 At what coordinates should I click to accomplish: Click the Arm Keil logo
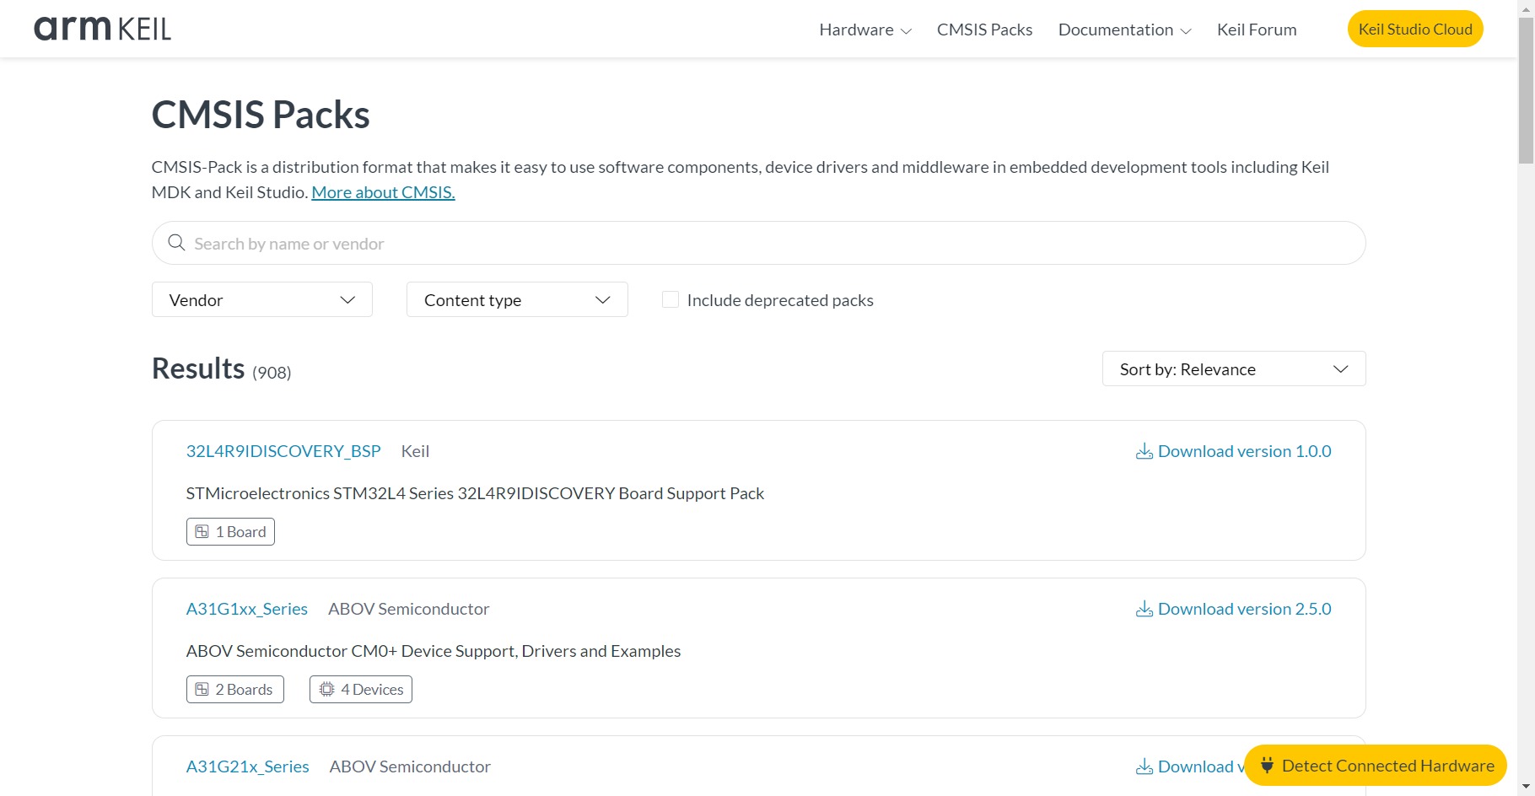pos(102,29)
